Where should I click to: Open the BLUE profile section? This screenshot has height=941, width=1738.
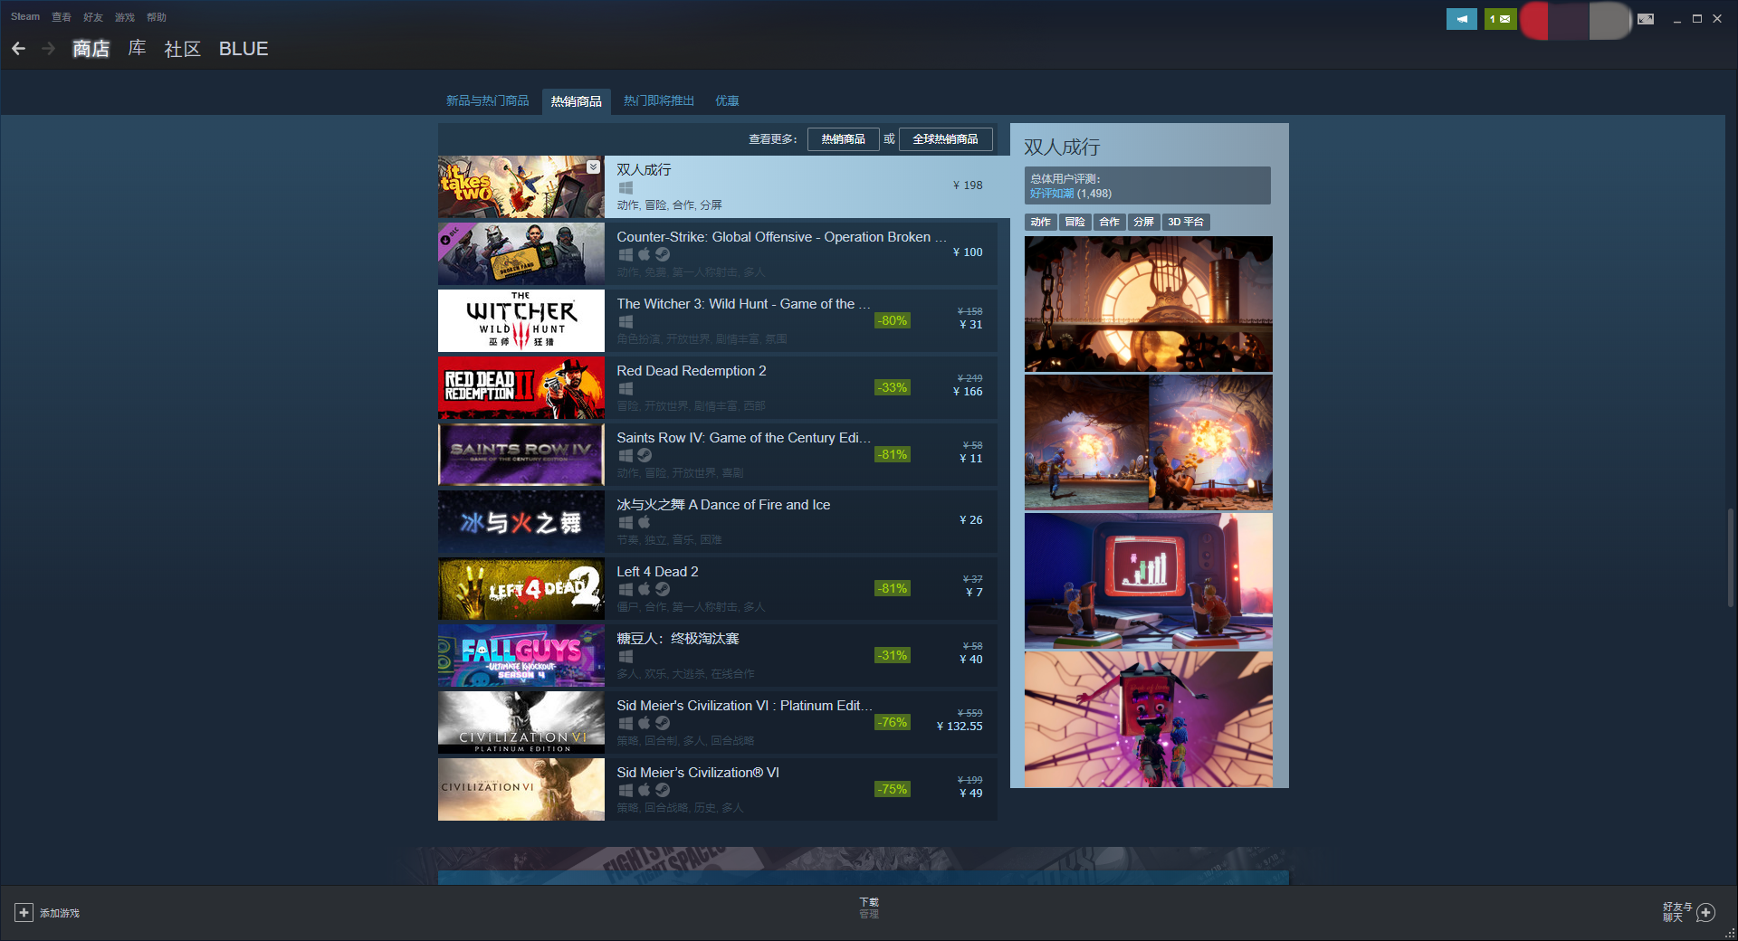click(x=244, y=49)
